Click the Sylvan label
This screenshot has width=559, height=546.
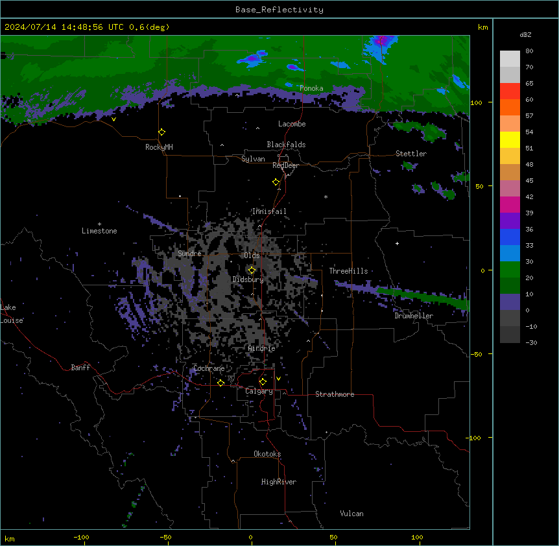[x=253, y=159]
